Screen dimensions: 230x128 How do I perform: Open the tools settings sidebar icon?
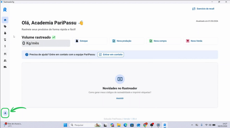click(5, 54)
